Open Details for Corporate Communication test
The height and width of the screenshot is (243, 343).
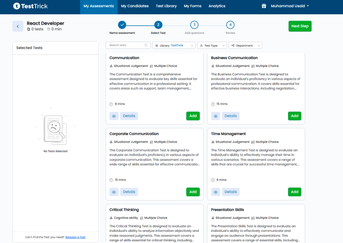129,192
